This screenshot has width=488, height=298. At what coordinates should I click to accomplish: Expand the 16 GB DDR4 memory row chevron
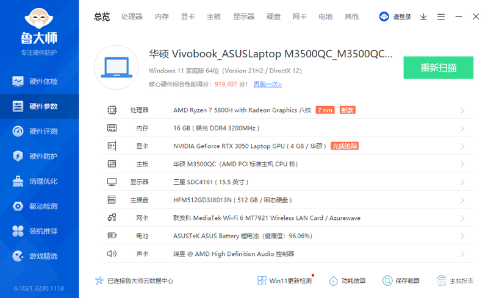pos(462,128)
